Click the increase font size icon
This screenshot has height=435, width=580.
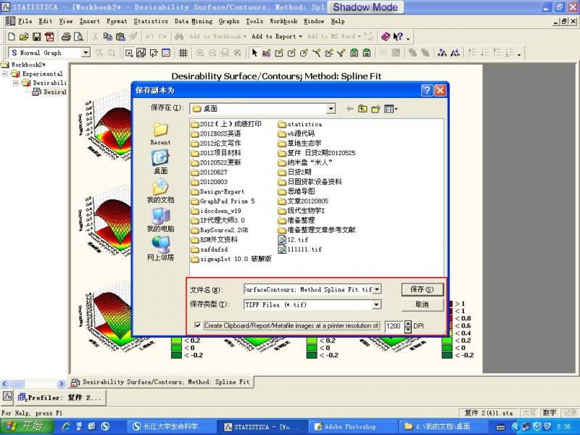click(x=442, y=53)
